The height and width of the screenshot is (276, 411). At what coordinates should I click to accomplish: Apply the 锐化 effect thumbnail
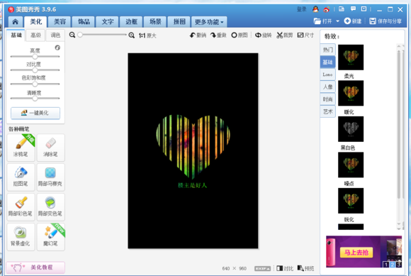pyautogui.click(x=351, y=201)
